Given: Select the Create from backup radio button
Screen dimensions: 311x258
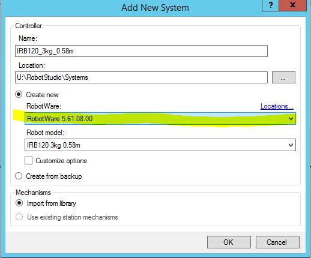Looking at the screenshot, I should (x=19, y=176).
